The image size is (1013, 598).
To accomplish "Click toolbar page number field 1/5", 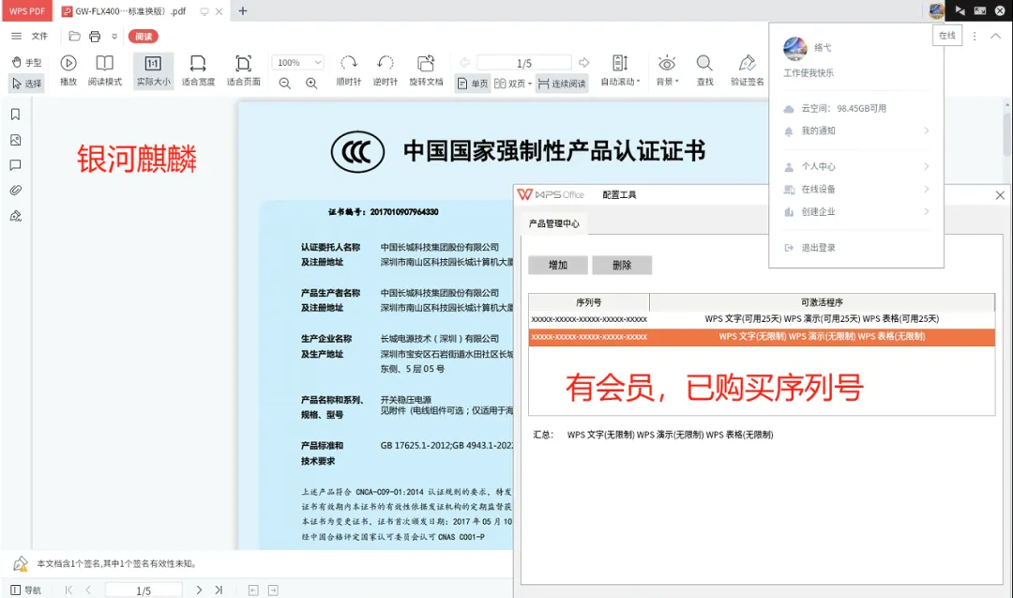I will tap(524, 63).
